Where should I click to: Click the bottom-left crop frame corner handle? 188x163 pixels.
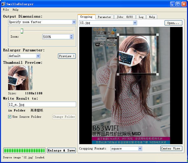point(118,74)
